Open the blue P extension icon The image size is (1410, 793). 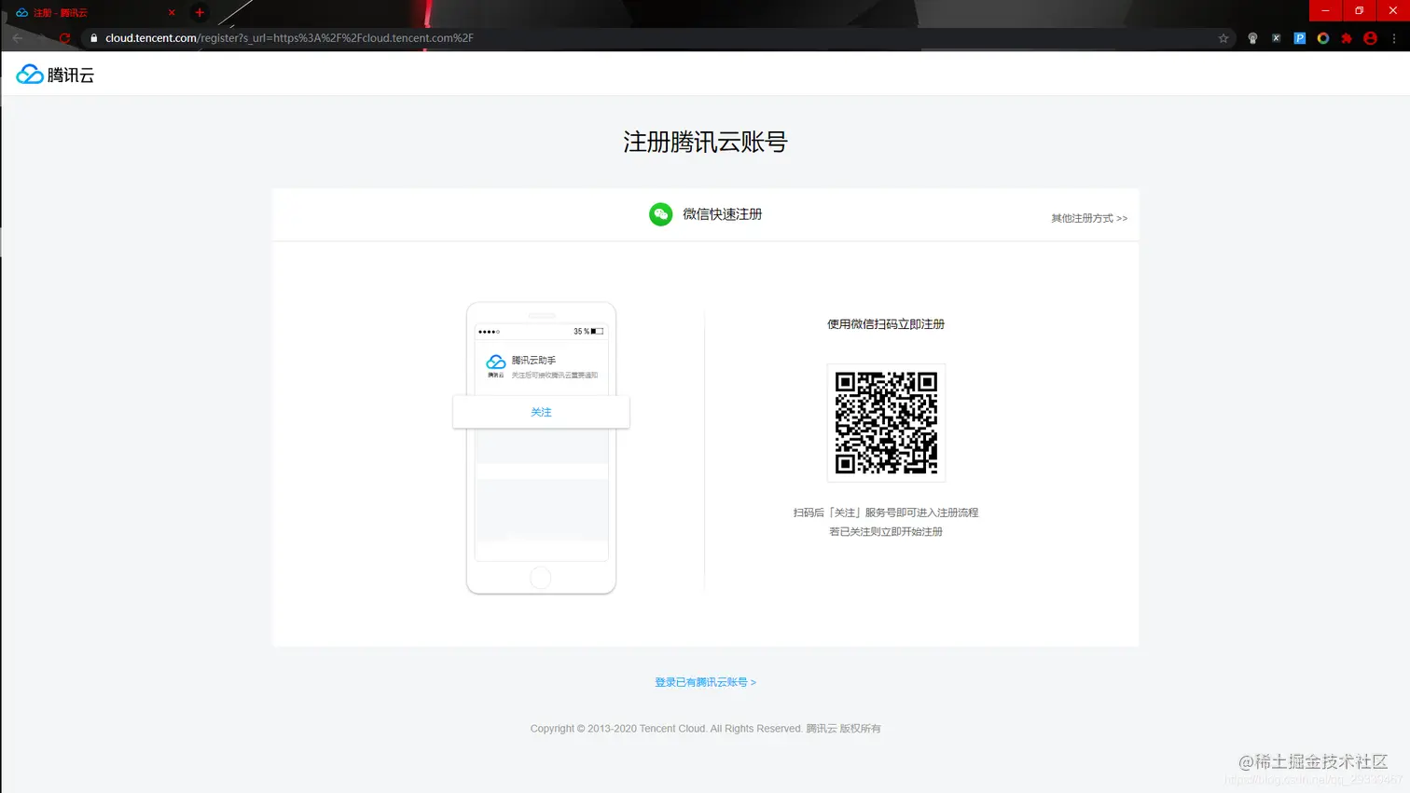tap(1298, 38)
